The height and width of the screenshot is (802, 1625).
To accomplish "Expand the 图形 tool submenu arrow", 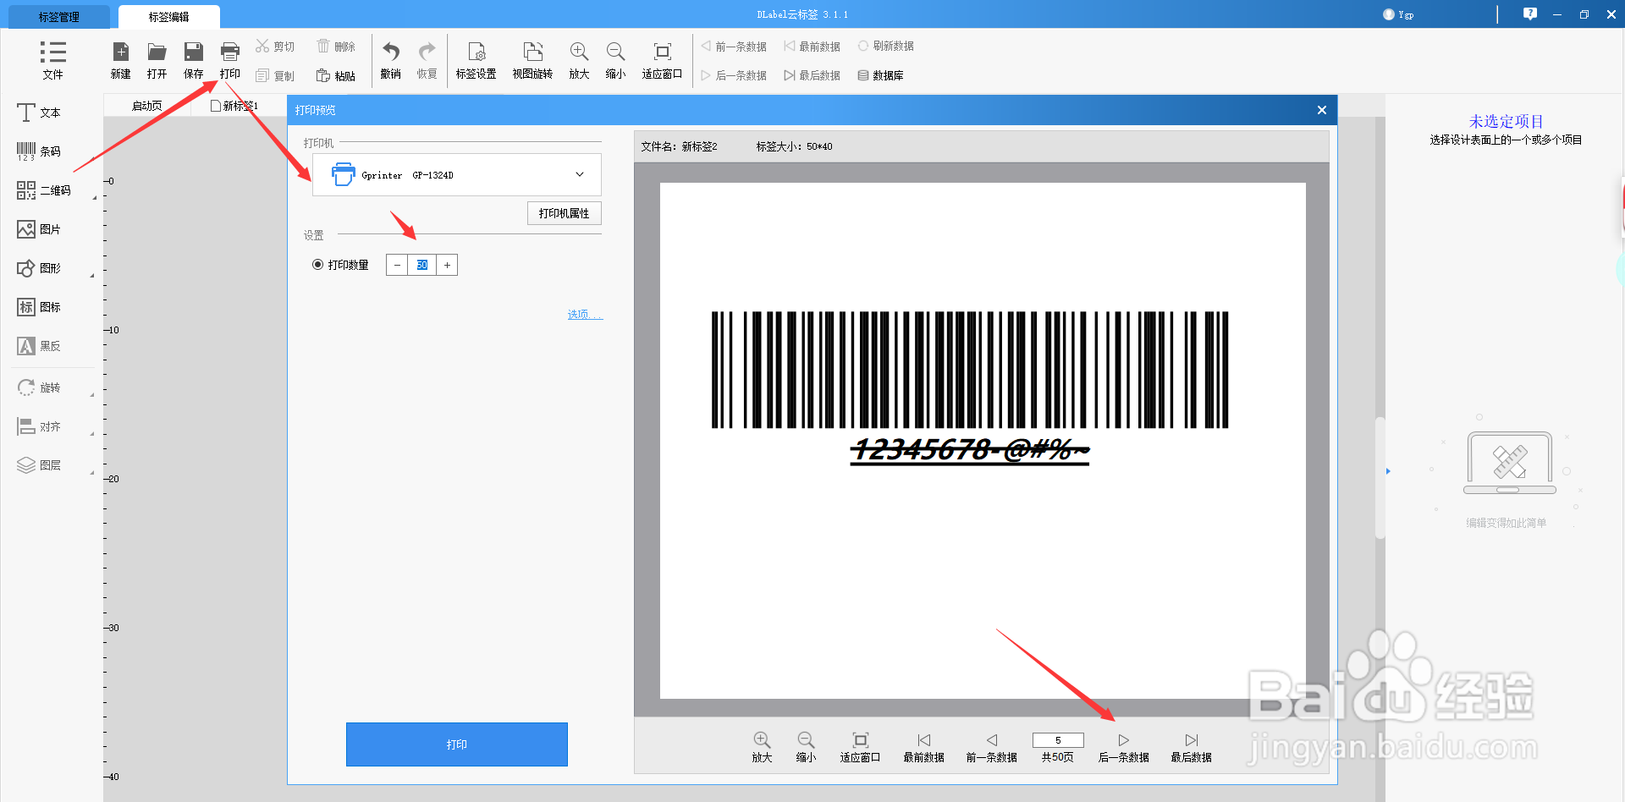I will click(93, 276).
